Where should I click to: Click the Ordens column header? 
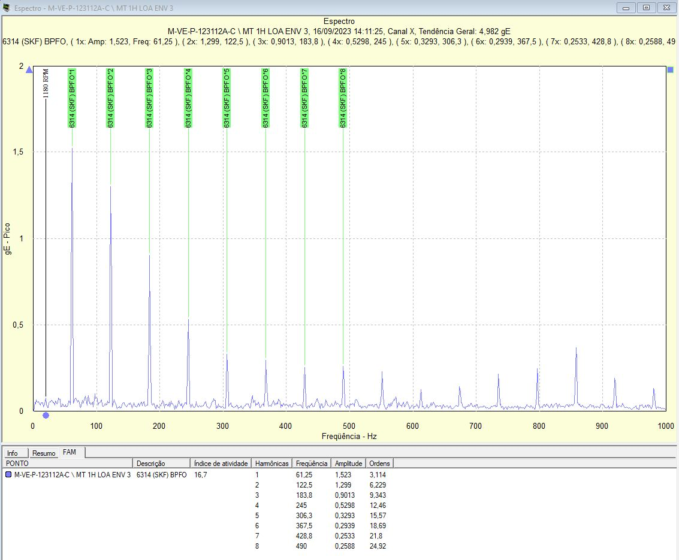pyautogui.click(x=379, y=464)
